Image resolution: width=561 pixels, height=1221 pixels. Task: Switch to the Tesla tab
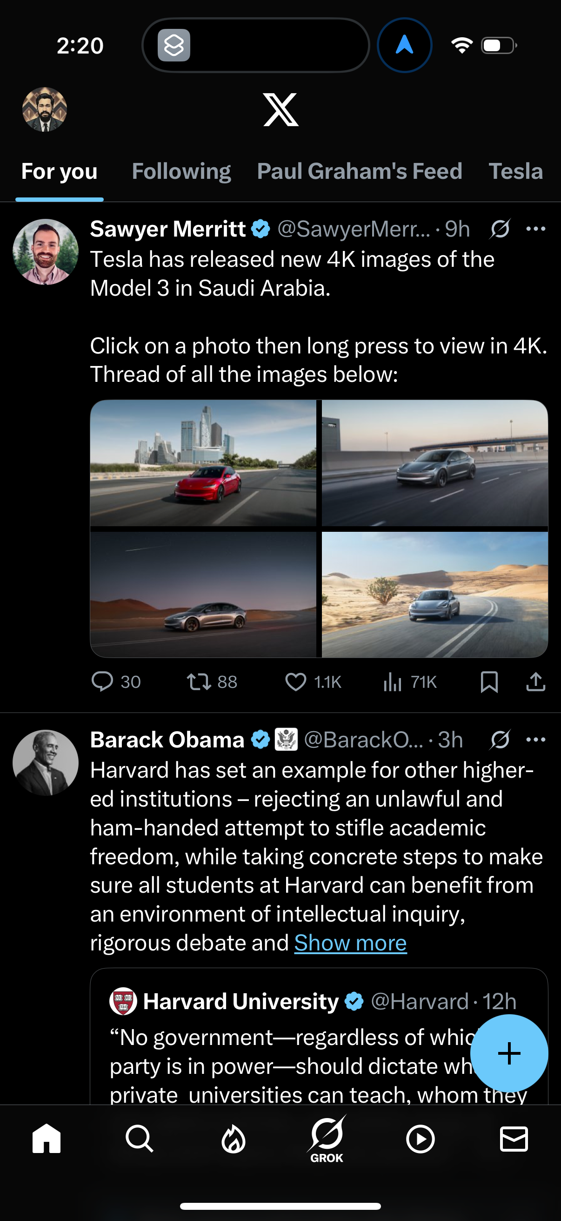pyautogui.click(x=516, y=171)
